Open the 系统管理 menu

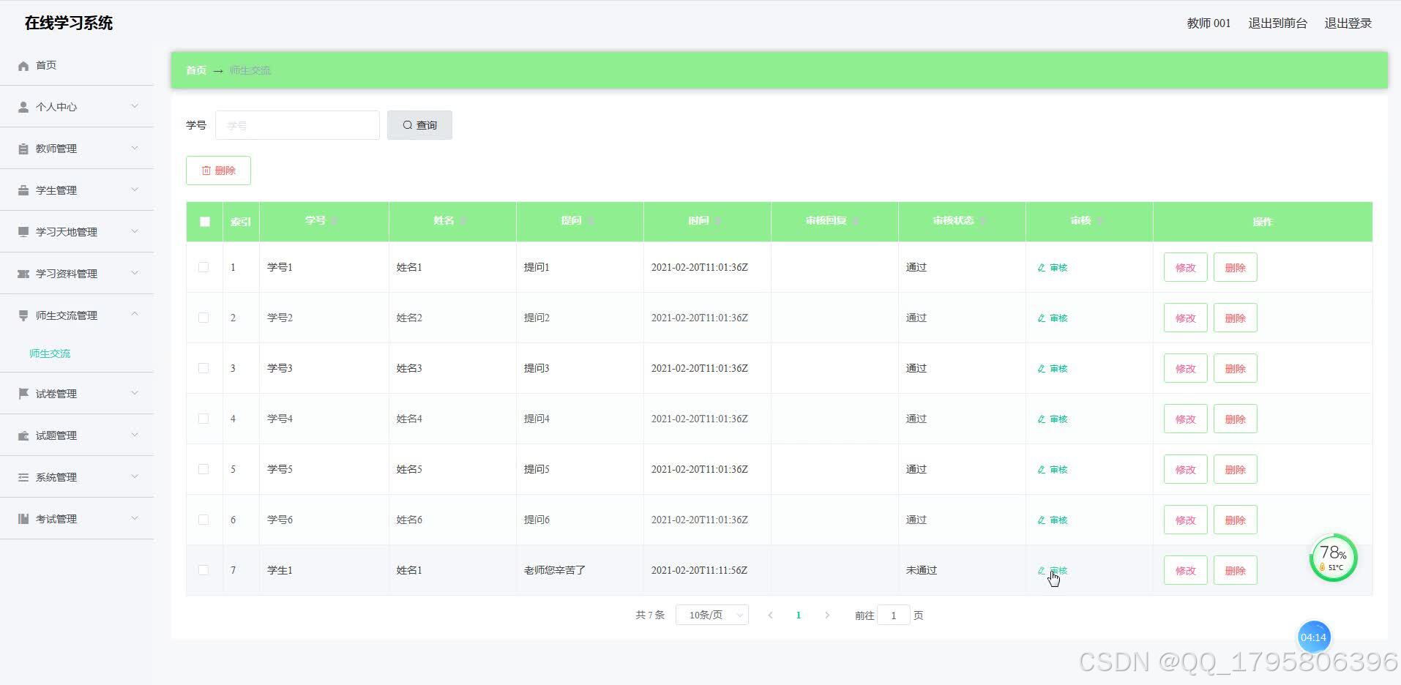77,477
